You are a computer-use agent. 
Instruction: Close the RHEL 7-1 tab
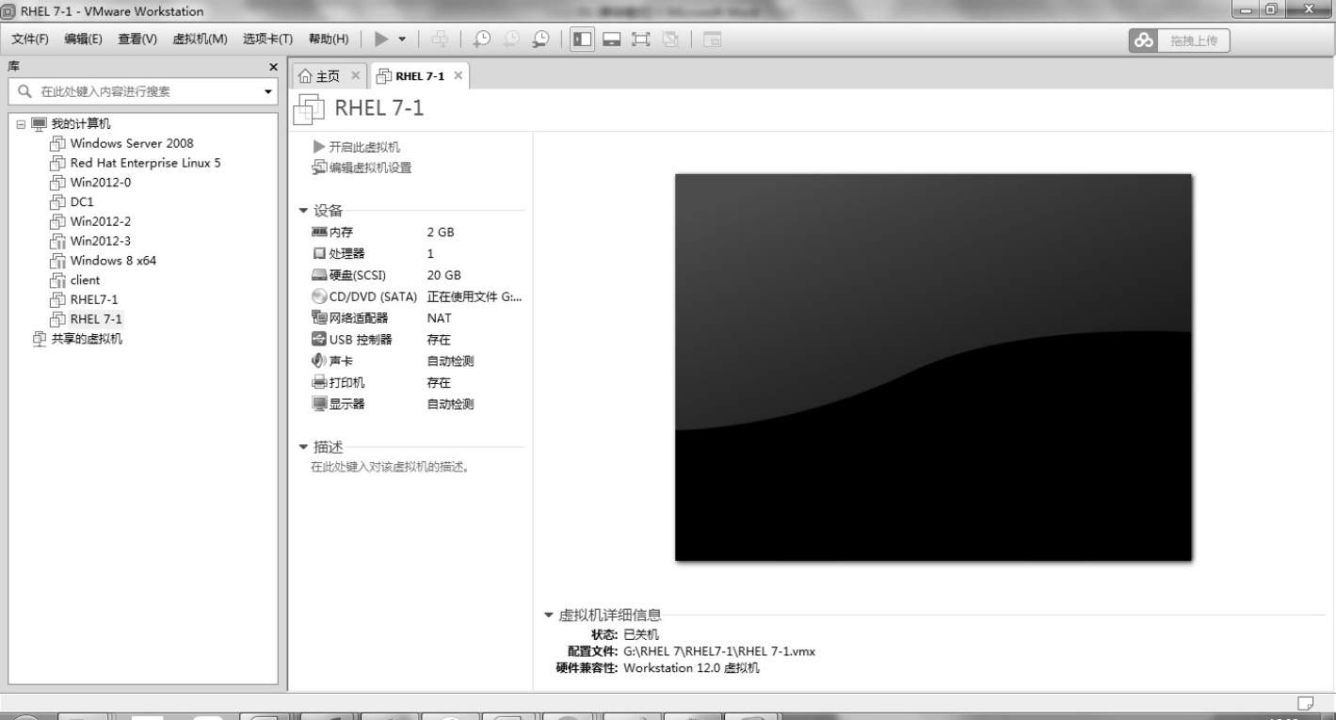click(x=458, y=75)
